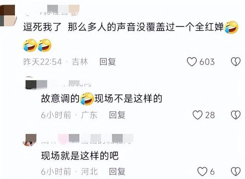Tap the 603 like count
The height and width of the screenshot is (179, 245).
[x=207, y=62]
